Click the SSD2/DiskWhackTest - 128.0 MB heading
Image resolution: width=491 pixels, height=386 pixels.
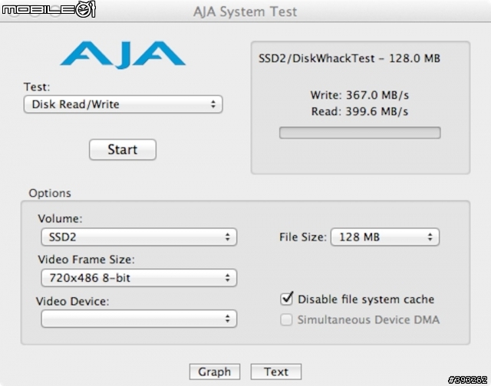click(x=349, y=58)
